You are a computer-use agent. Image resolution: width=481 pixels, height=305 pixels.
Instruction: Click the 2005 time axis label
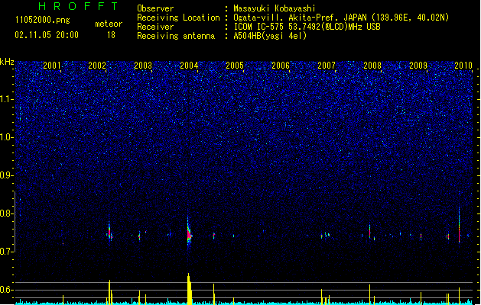coord(235,66)
